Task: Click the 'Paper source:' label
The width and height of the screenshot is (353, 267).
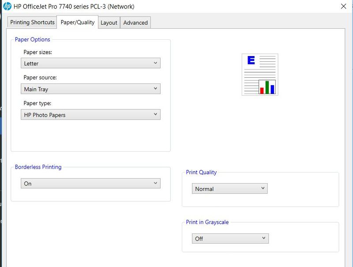Action: click(40, 78)
